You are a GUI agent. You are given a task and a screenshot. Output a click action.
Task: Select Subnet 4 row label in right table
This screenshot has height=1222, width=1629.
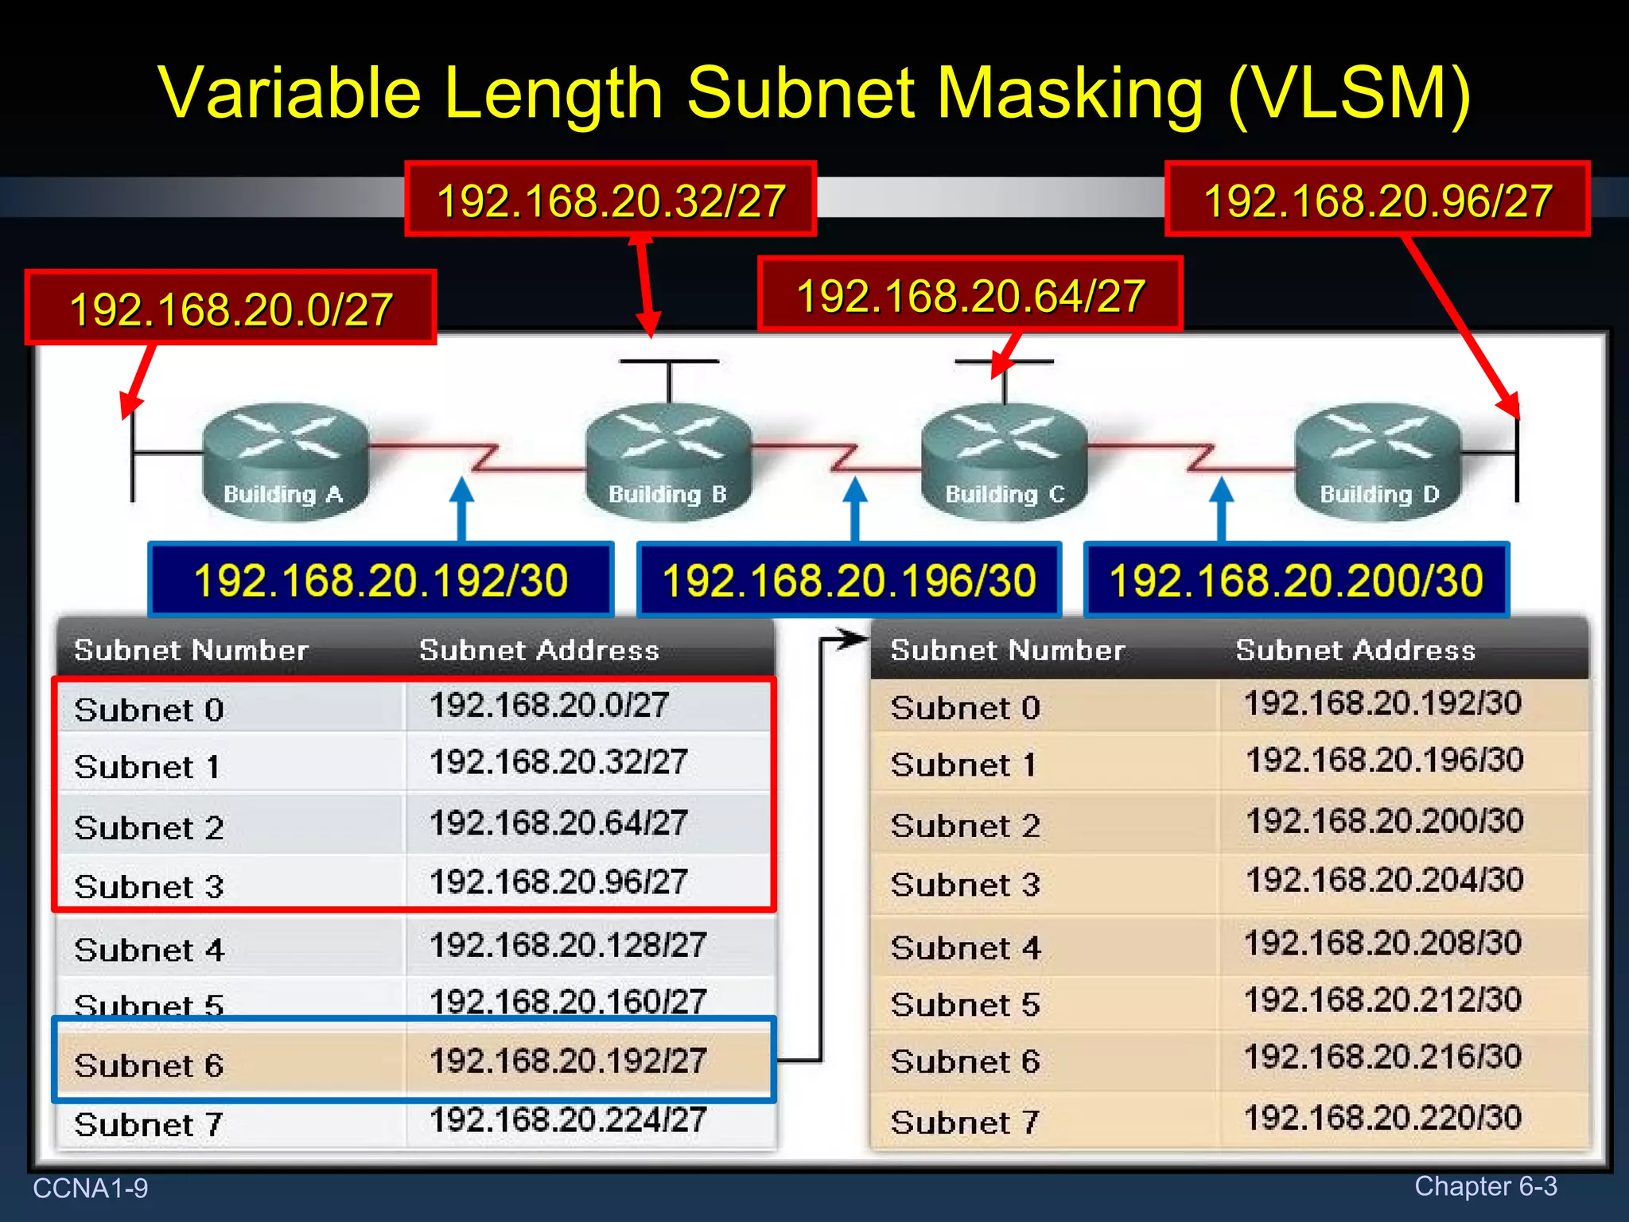[x=966, y=948]
